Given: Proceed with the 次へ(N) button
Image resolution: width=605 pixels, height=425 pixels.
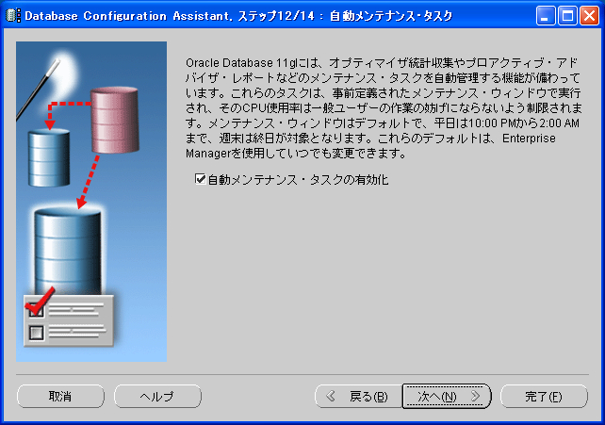Looking at the screenshot, I should (x=446, y=397).
